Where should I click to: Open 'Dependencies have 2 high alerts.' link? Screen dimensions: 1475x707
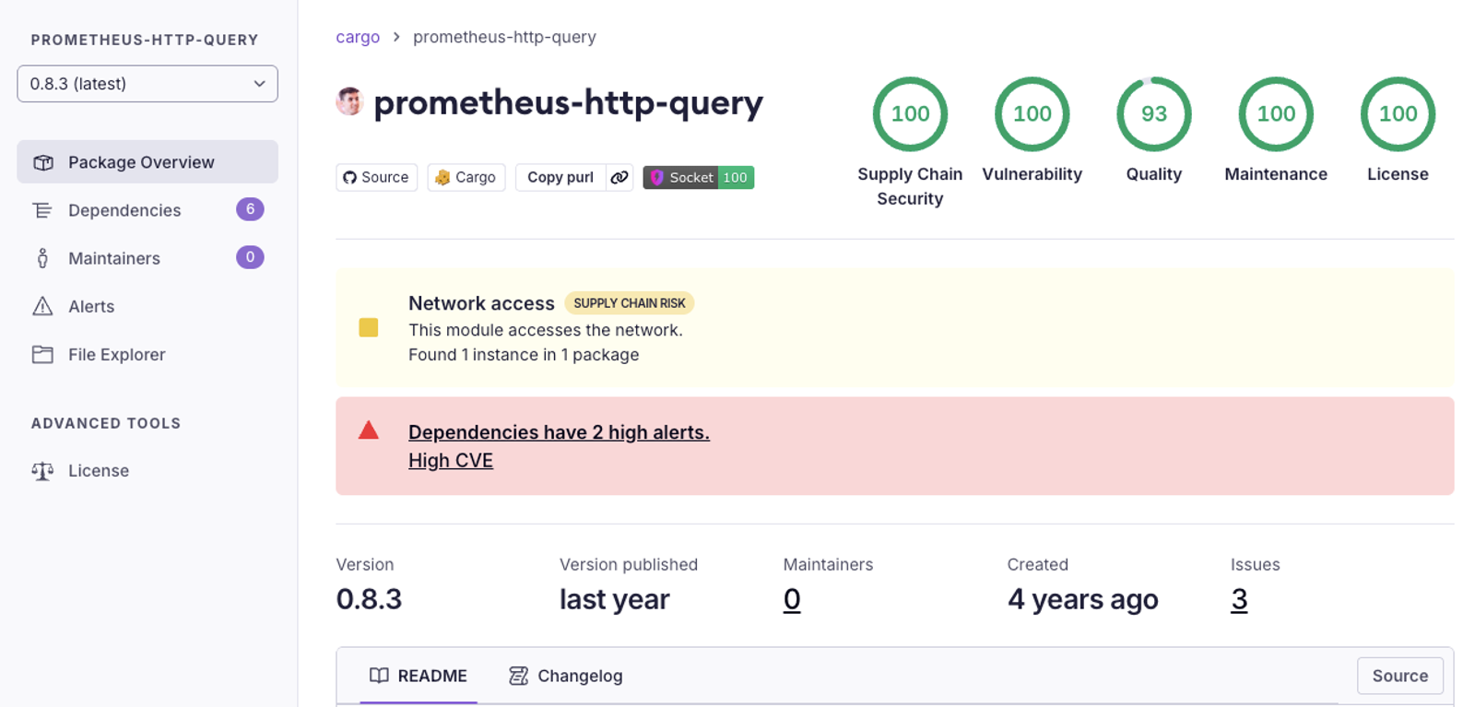559,432
